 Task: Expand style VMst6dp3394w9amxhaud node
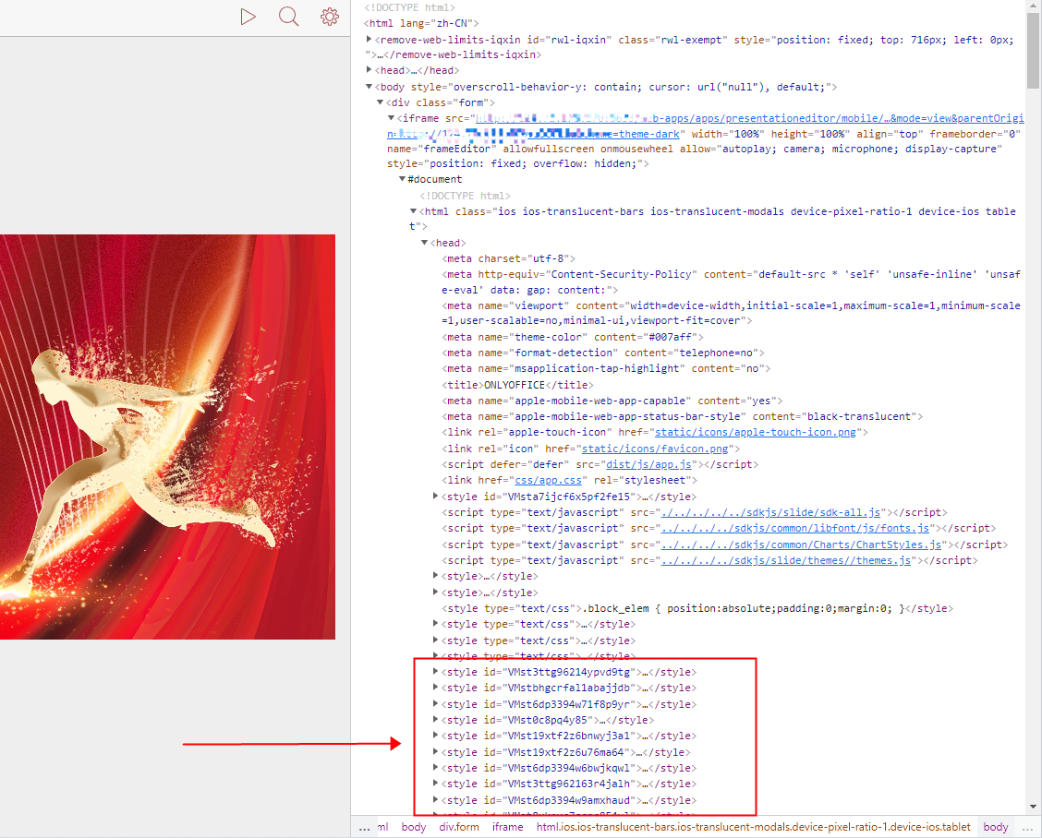click(x=435, y=799)
